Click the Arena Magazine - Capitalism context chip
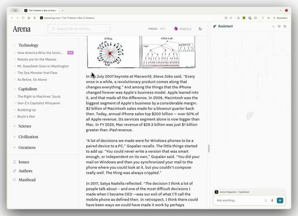The width and height of the screenshot is (298, 216). coord(232,192)
